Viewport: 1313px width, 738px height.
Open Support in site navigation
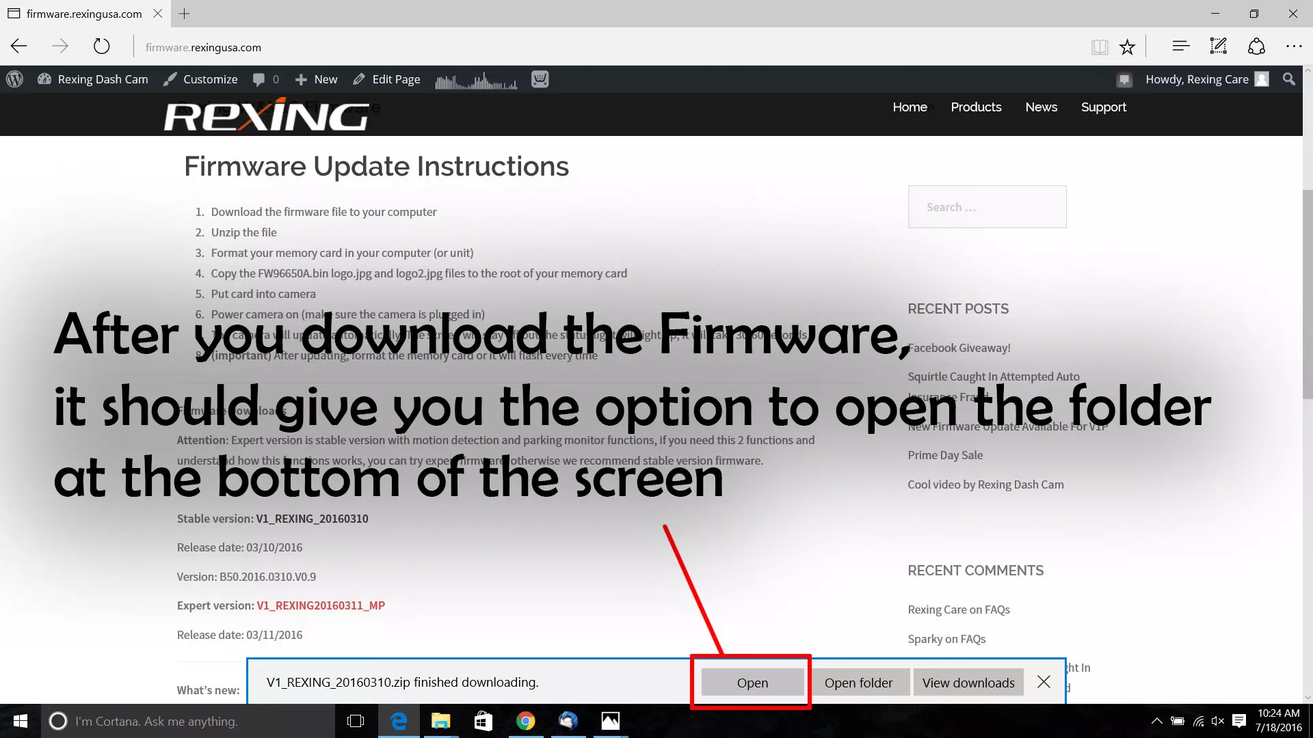click(1103, 107)
